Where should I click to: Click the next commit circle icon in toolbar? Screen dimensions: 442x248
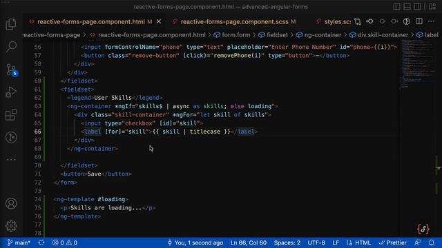pos(394,21)
